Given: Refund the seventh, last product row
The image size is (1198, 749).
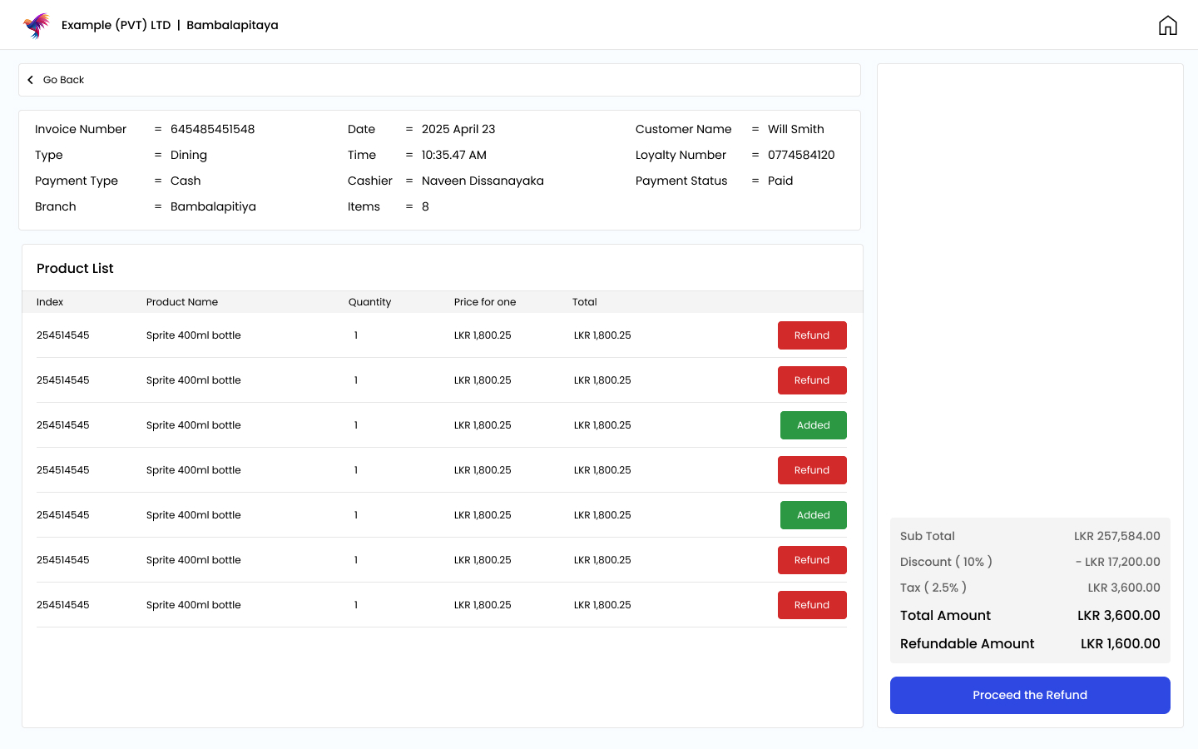Looking at the screenshot, I should click(811, 605).
